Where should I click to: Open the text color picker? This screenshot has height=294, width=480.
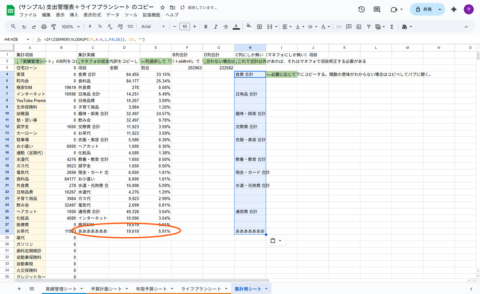coord(236,27)
